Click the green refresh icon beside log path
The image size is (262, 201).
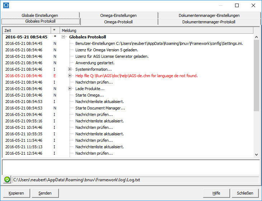7,179
